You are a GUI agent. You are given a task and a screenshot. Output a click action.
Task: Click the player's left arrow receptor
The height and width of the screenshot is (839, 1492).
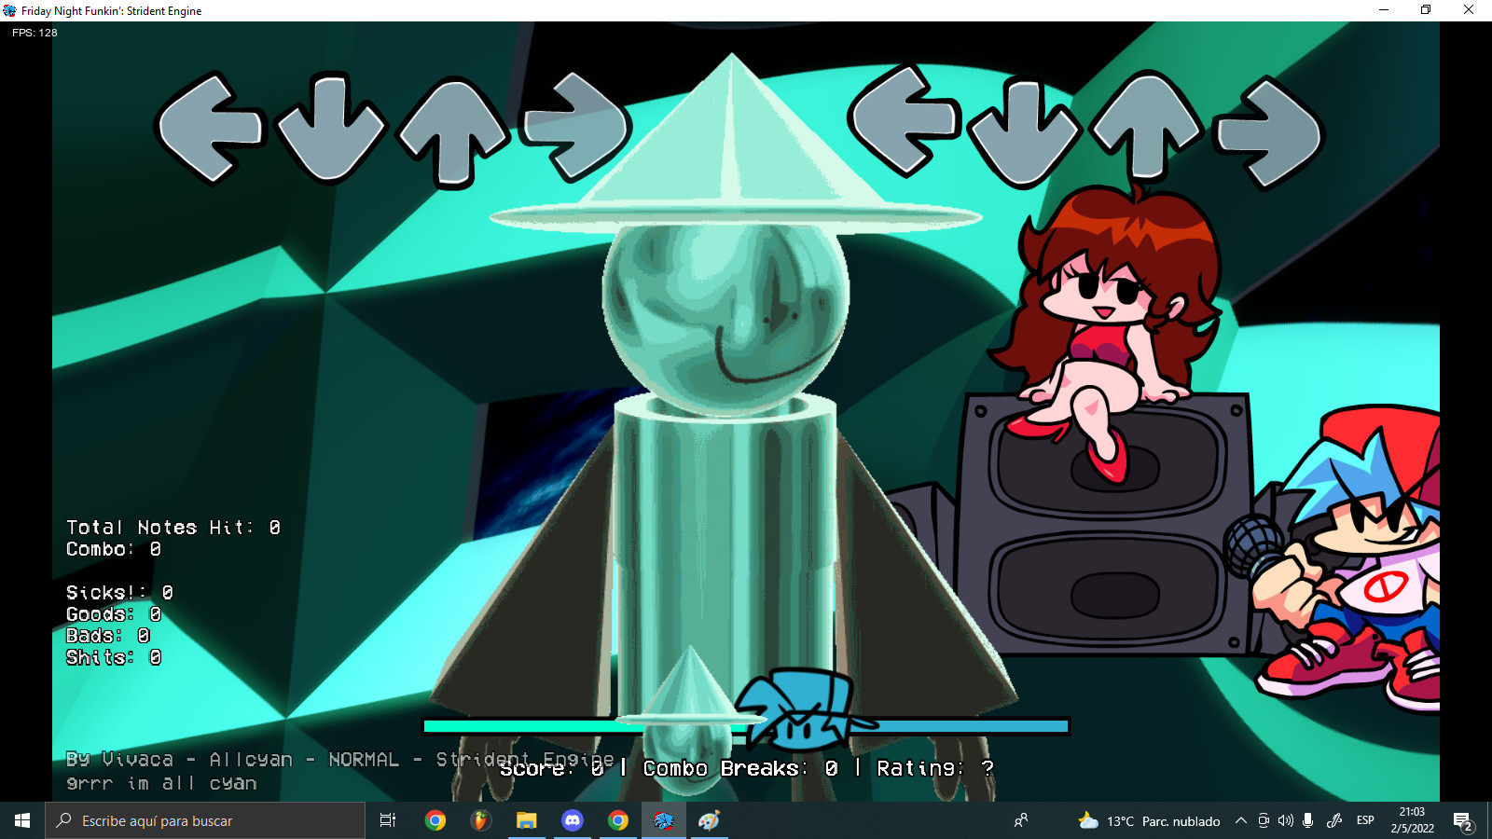(x=903, y=121)
